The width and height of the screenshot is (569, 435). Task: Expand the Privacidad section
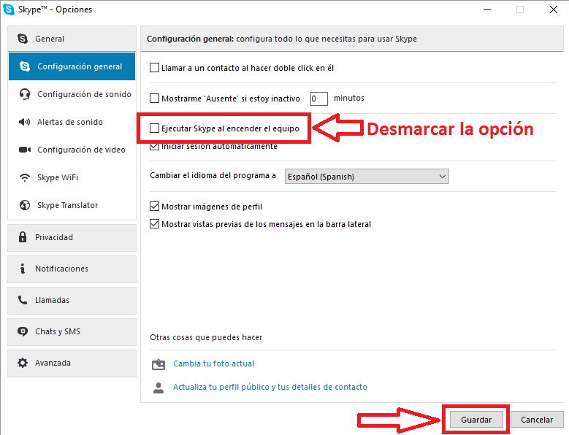pyautogui.click(x=72, y=237)
